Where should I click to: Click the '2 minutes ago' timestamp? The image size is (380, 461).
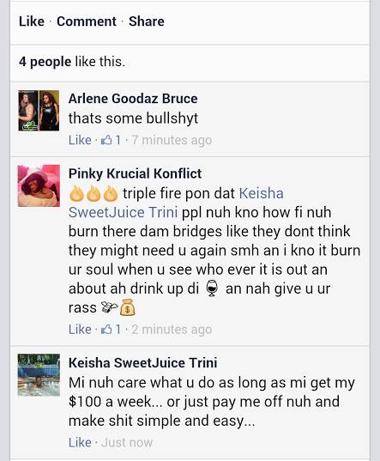coord(172,330)
